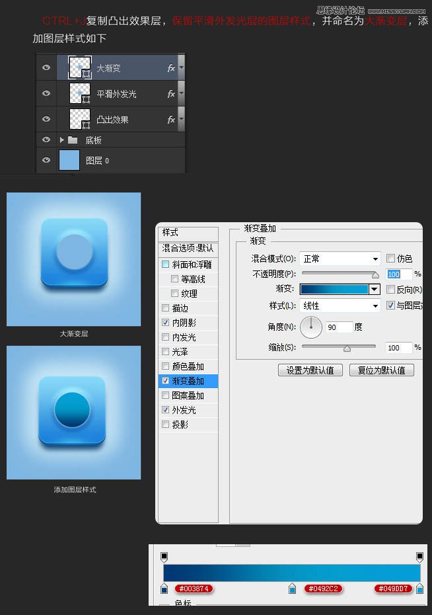Select the #049DD7 color stop
This screenshot has width=432, height=615.
pyautogui.click(x=420, y=589)
